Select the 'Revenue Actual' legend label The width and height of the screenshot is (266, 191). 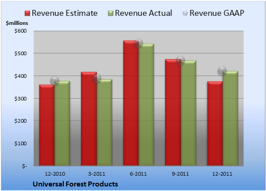point(143,13)
